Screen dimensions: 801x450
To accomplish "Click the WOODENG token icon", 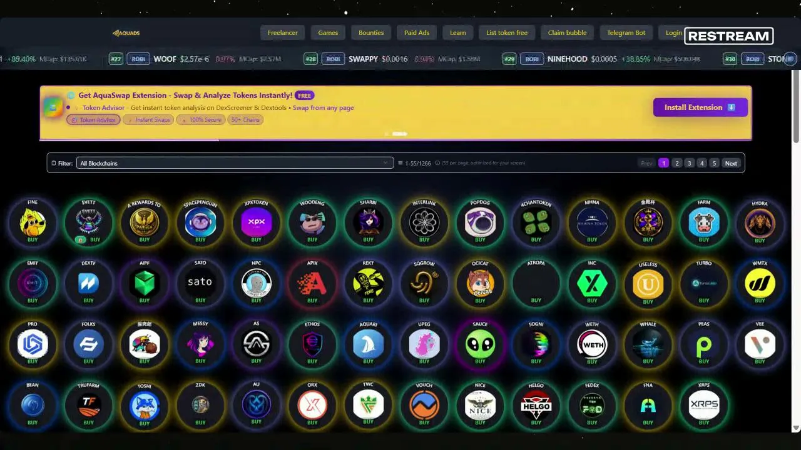I will click(x=312, y=222).
